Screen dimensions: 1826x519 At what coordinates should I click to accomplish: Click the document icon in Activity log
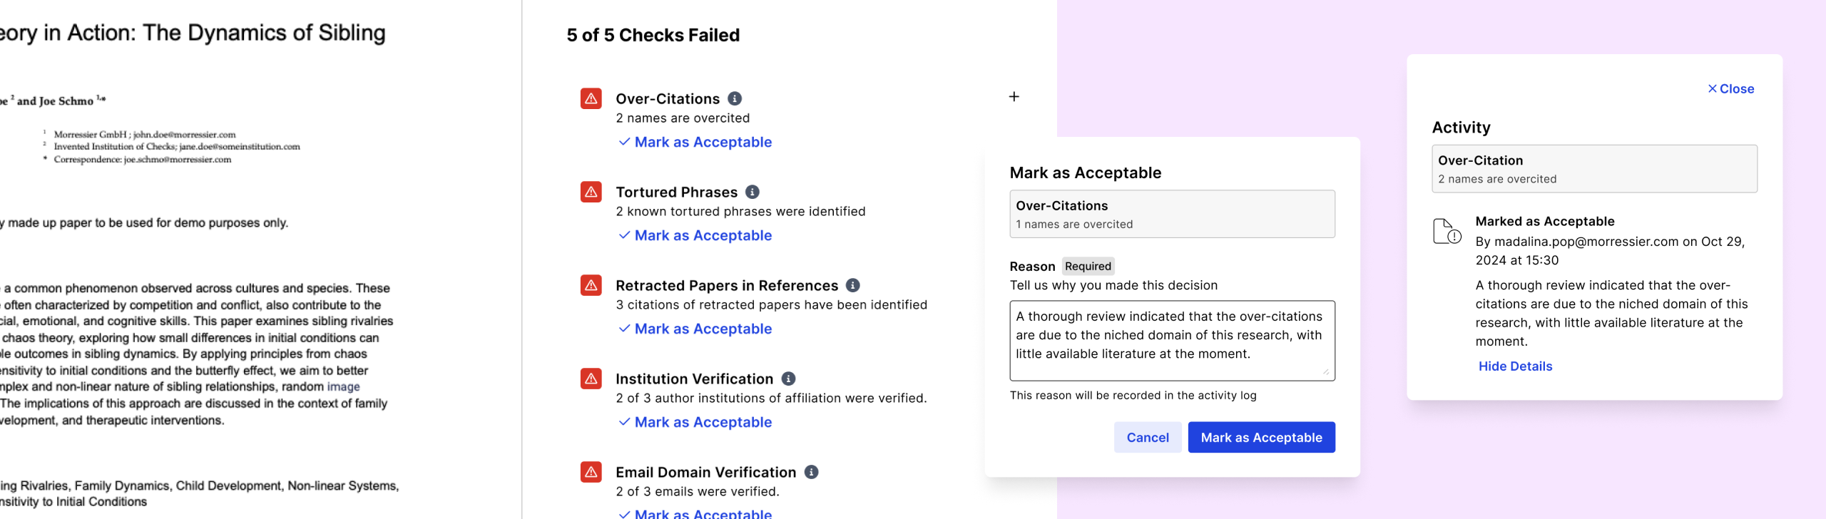(1447, 232)
